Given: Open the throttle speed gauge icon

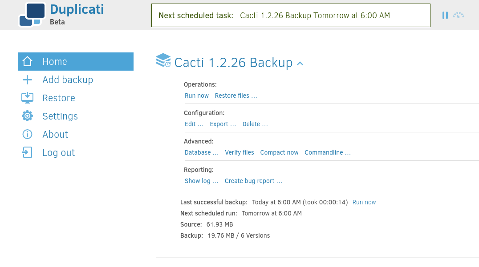Looking at the screenshot, I should pos(459,15).
